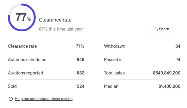The width and height of the screenshot is (187, 108).
Task: Click the 682 auctions reported value
Action: [x=80, y=73]
